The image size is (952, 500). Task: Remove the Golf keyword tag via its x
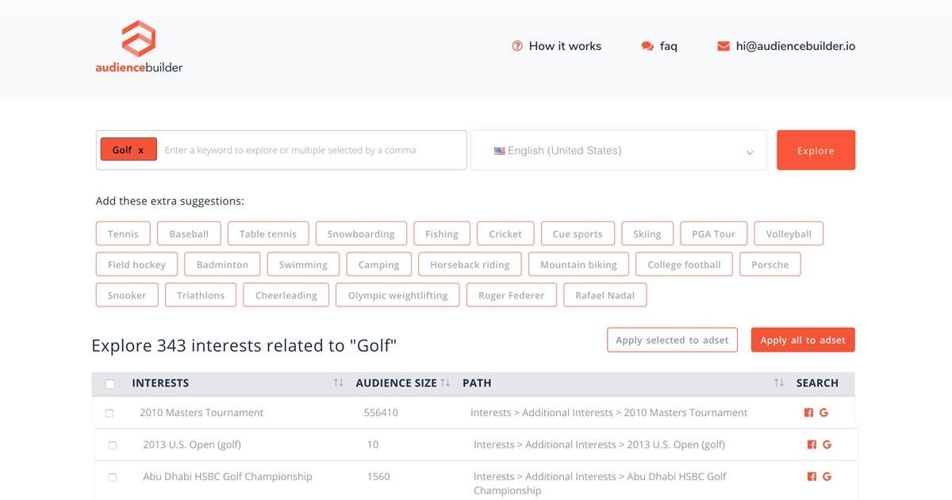point(141,148)
